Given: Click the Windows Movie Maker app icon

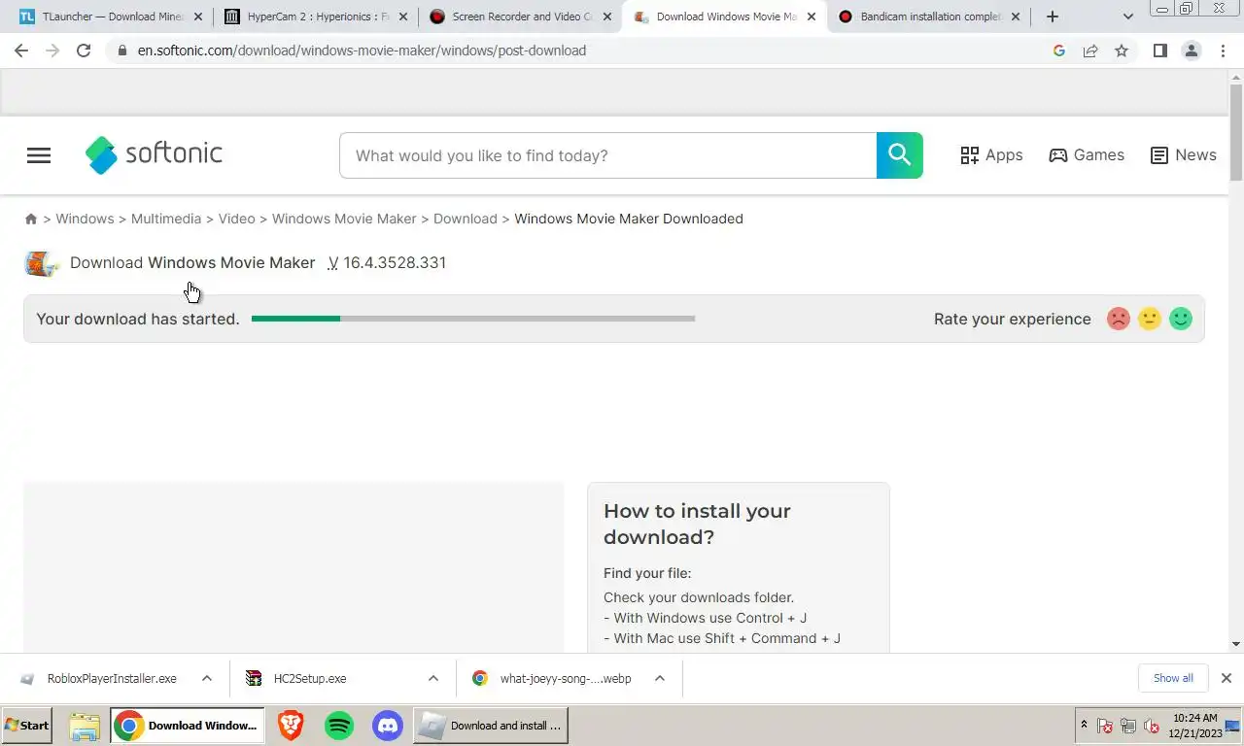Looking at the screenshot, I should [x=41, y=263].
